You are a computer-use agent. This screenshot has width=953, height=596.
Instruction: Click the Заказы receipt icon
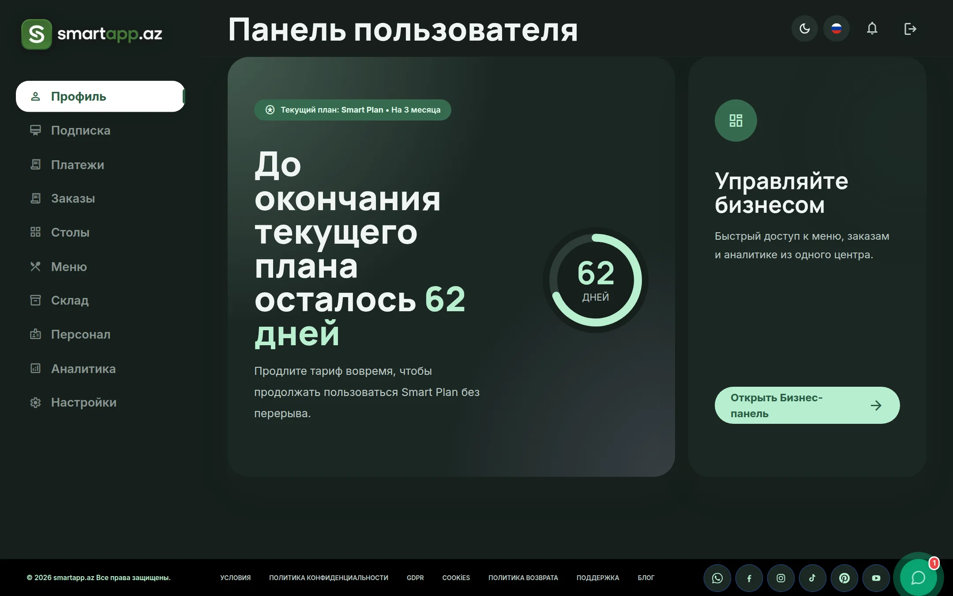tap(35, 198)
